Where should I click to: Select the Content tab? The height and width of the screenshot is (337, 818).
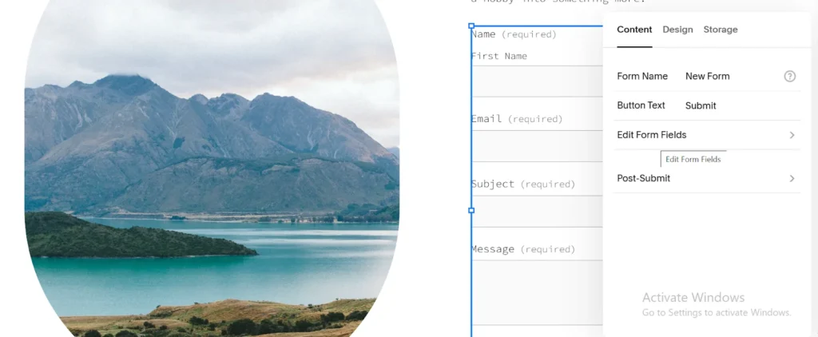click(634, 30)
